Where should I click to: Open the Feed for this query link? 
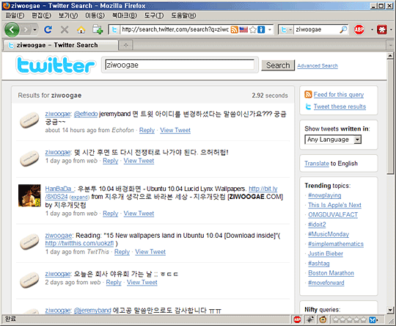pyautogui.click(x=339, y=94)
